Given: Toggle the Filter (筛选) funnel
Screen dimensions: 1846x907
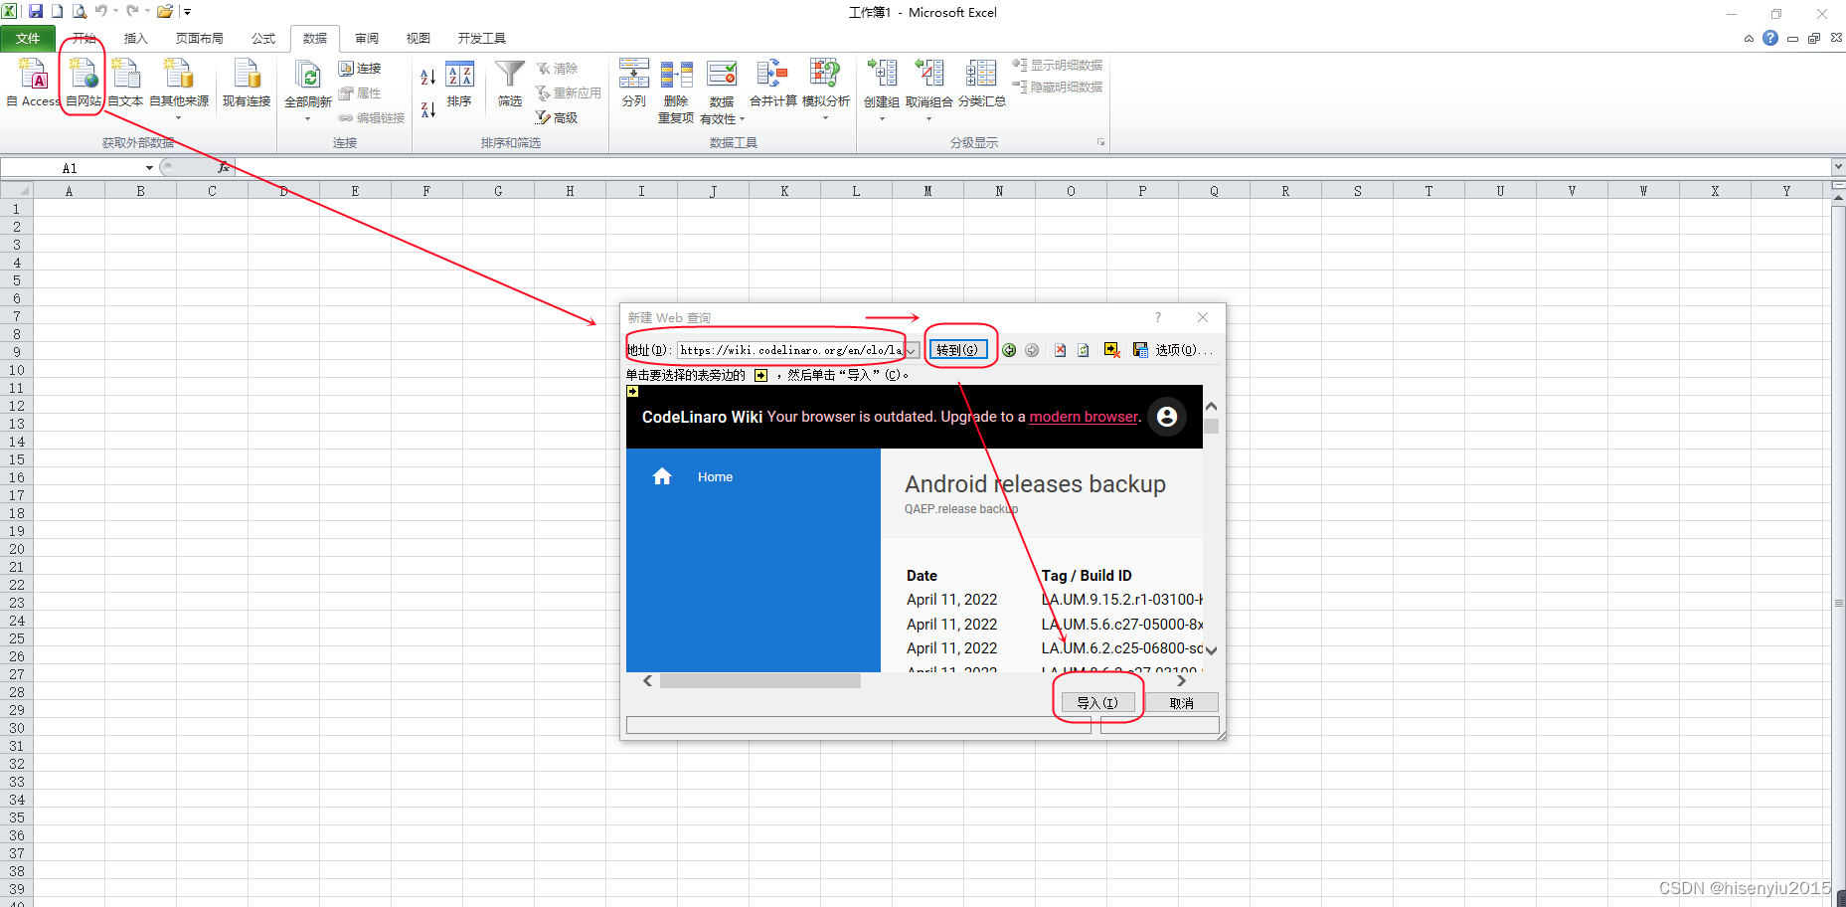Looking at the screenshot, I should click(510, 84).
